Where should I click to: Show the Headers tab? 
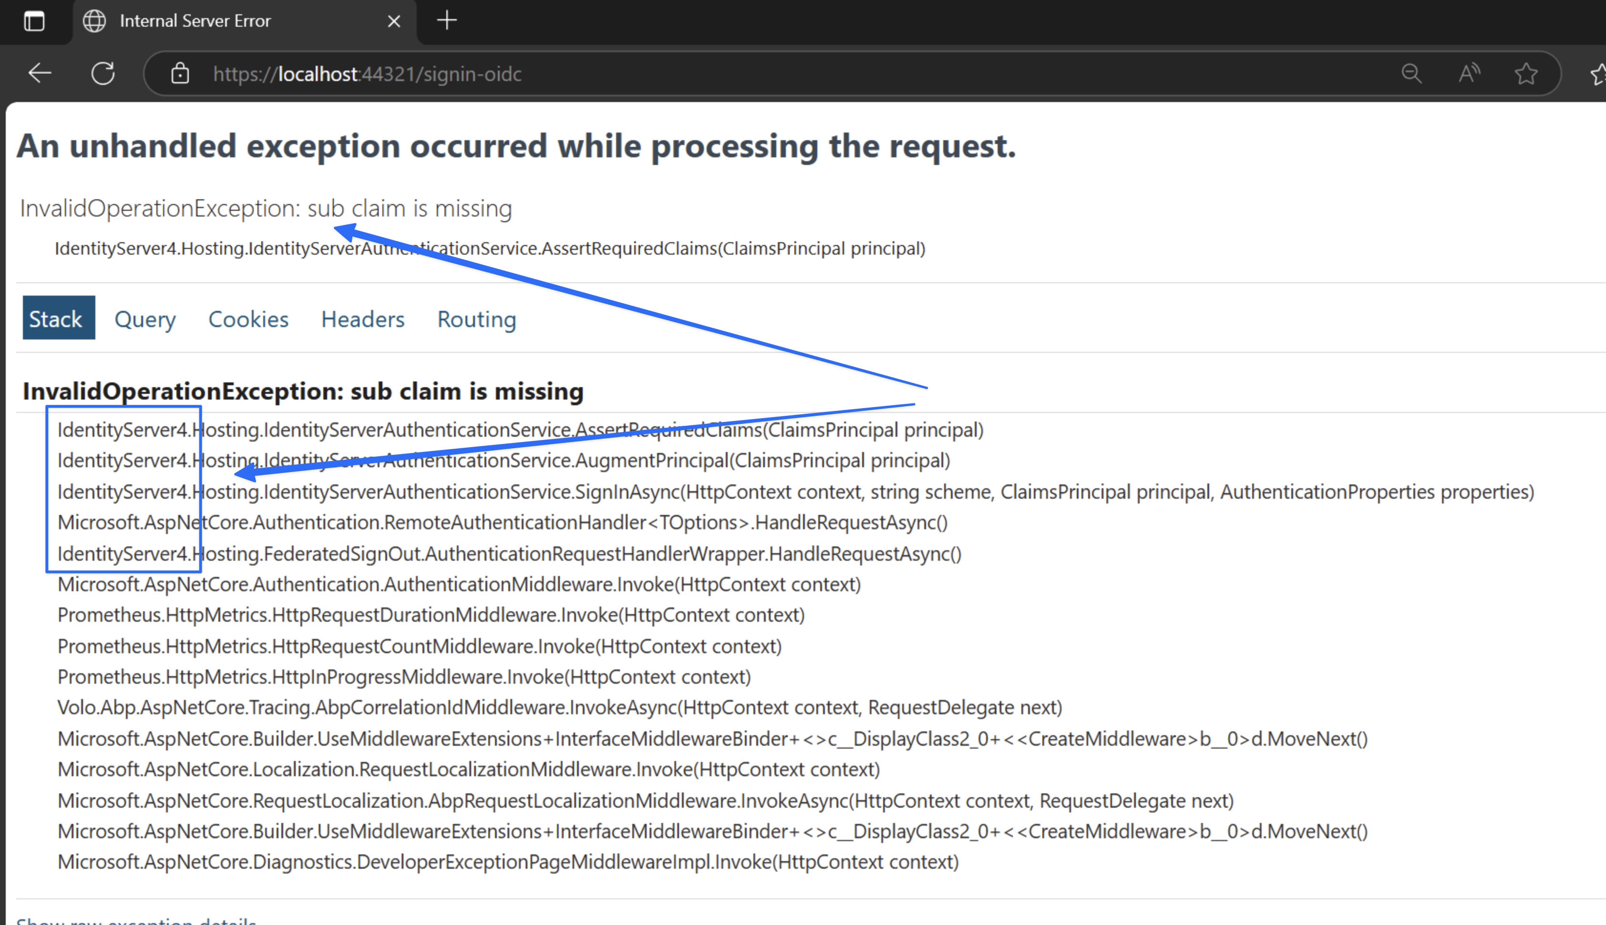(363, 319)
